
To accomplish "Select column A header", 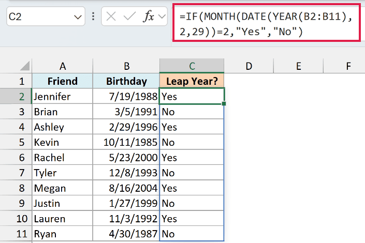I will [62, 66].
